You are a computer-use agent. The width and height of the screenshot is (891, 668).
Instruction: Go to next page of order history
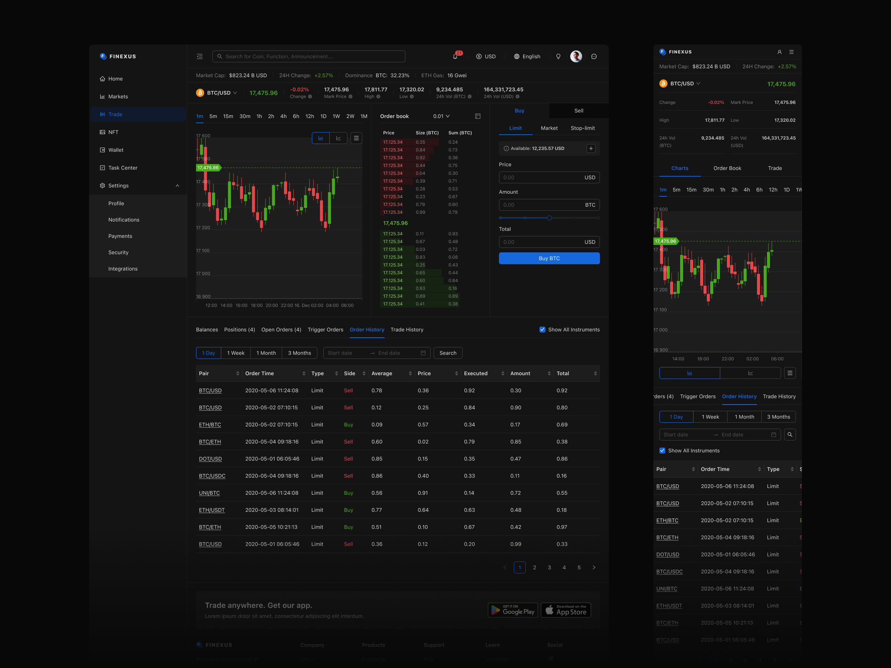coord(594,567)
